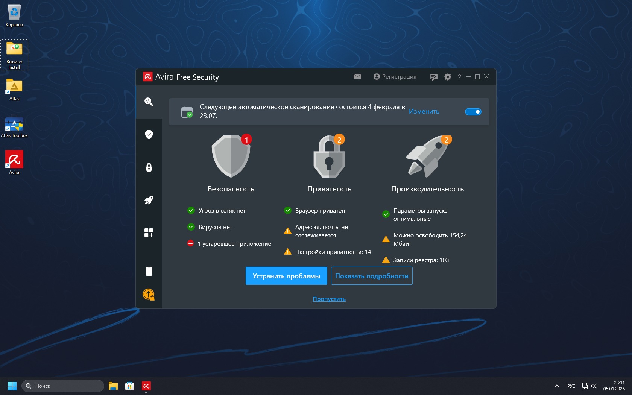This screenshot has width=632, height=395.
Task: Click the Показать подробности button
Action: click(x=372, y=276)
